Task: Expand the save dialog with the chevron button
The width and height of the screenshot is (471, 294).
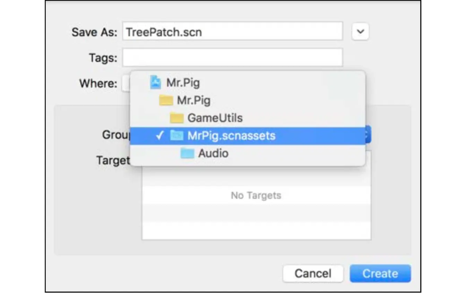Action: 360,32
